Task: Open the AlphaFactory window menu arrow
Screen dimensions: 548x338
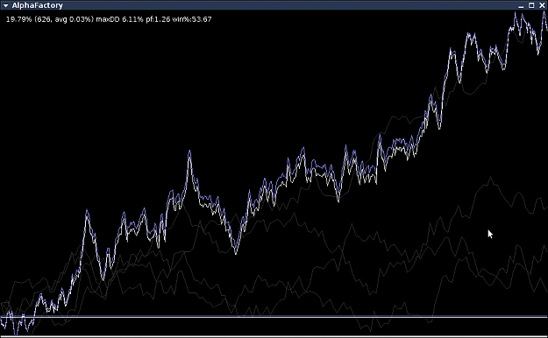Action: pos(5,5)
